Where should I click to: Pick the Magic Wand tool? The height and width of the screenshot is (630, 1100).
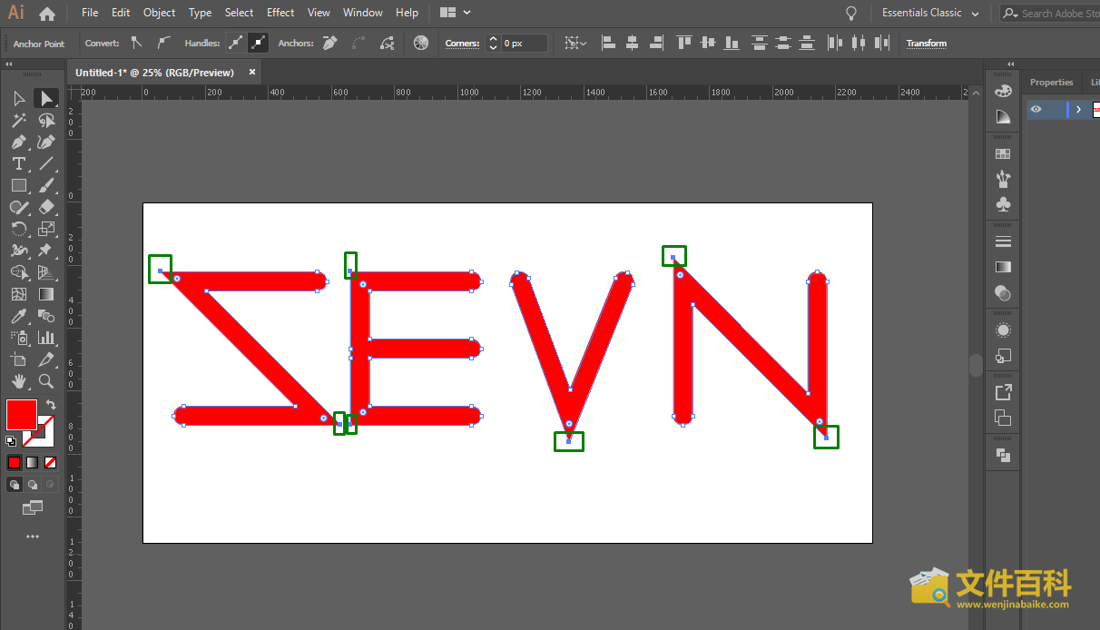pos(18,120)
